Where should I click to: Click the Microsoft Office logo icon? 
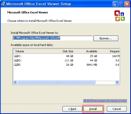[120, 16]
